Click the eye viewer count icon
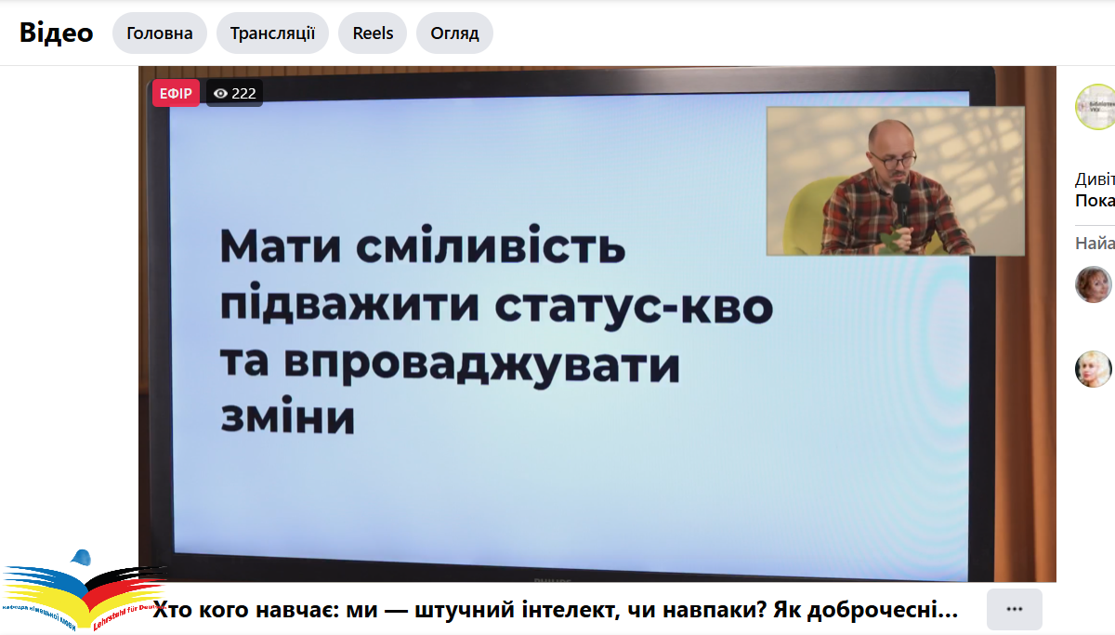The height and width of the screenshot is (635, 1115). point(220,93)
